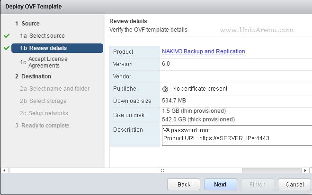Click the Version row label
This screenshot has height=195, width=312.
(x=123, y=64)
